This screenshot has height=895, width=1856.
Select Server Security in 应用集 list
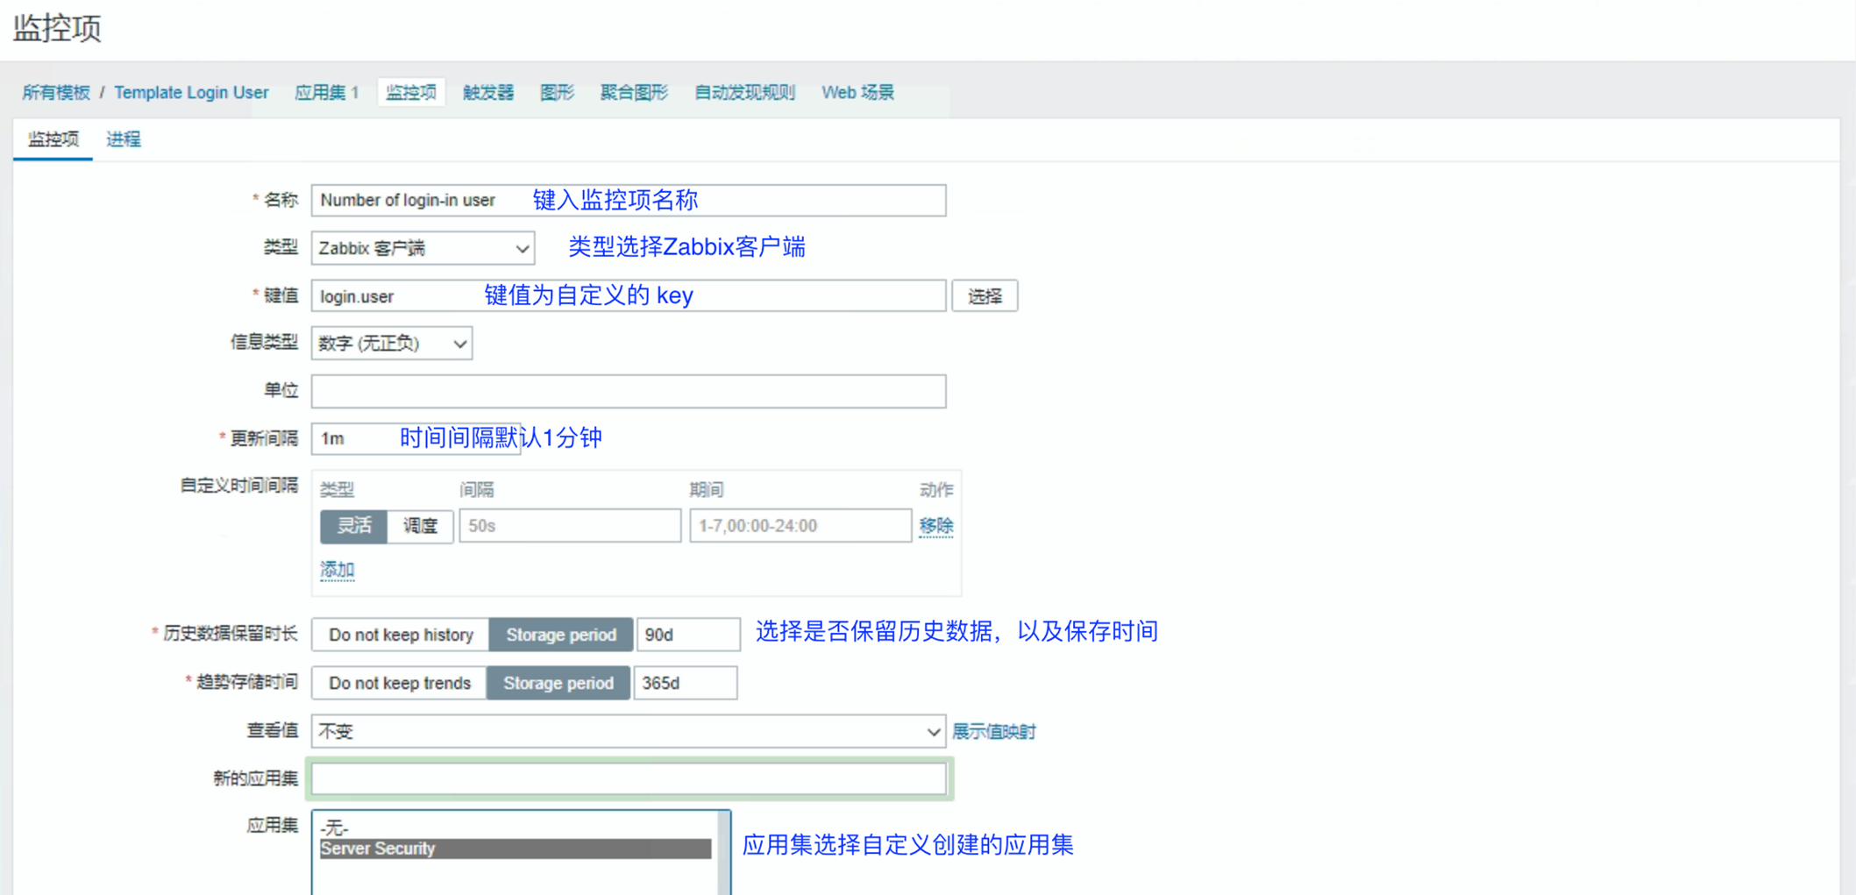pos(516,849)
